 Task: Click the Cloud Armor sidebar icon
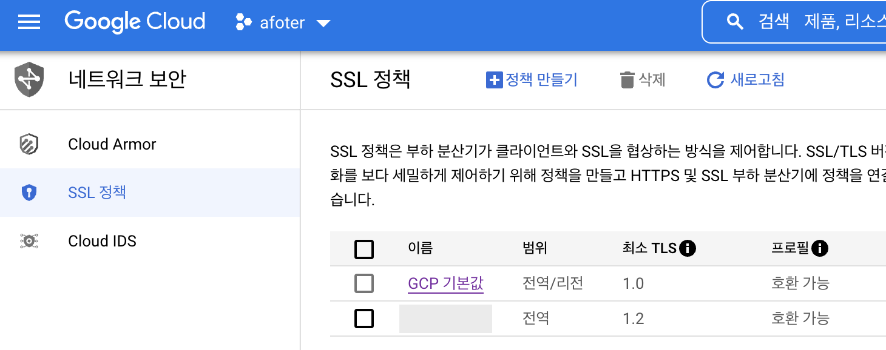[29, 144]
